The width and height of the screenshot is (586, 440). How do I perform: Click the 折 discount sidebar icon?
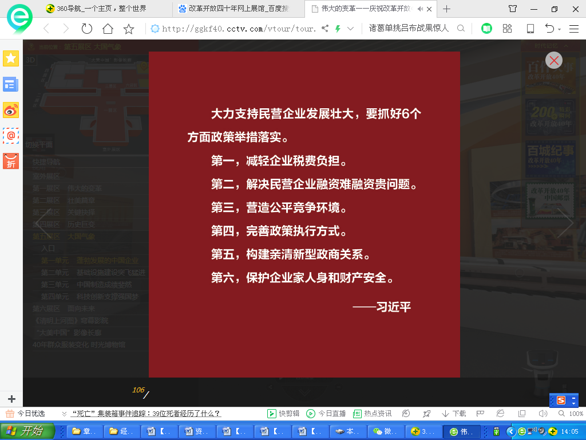(x=11, y=162)
